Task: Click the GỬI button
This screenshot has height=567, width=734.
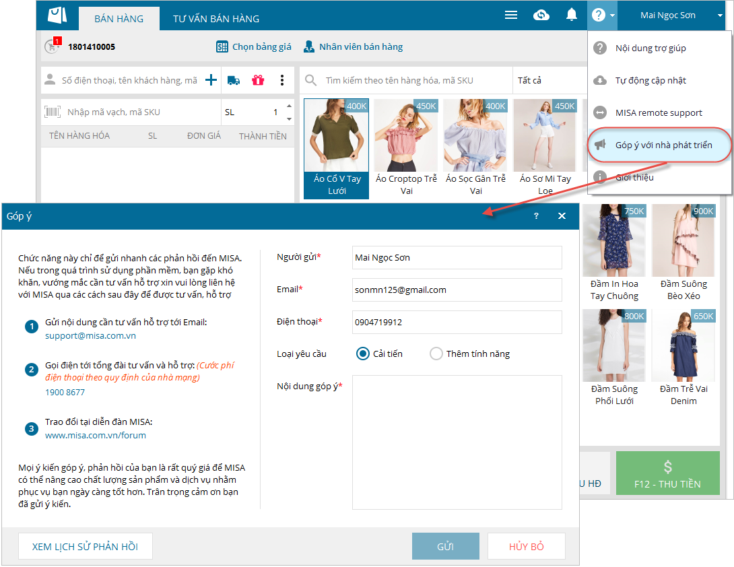Action: pos(445,546)
